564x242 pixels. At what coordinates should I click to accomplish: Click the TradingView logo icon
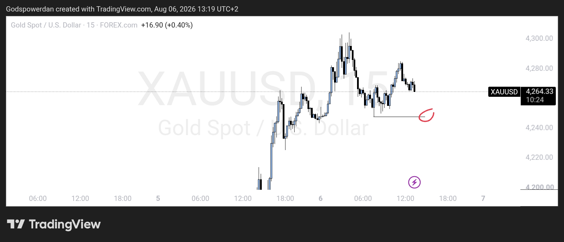click(16, 224)
